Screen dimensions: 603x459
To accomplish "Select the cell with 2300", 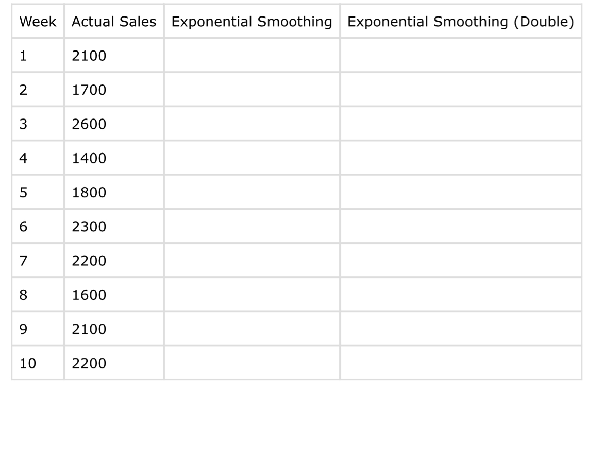I will (114, 227).
